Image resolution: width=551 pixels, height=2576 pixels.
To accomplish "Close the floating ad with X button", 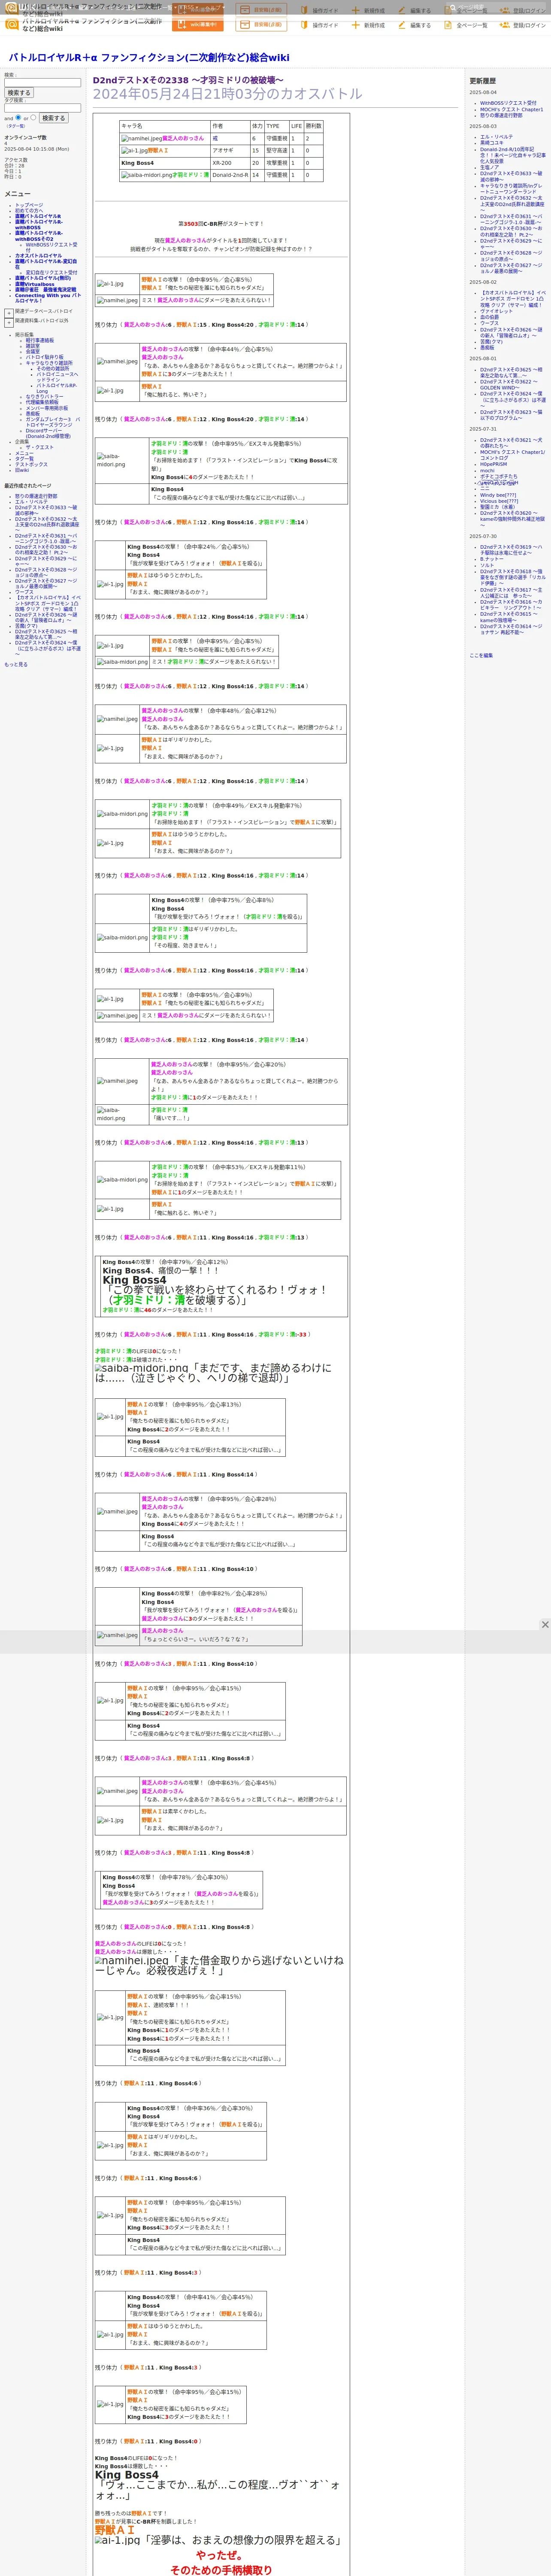I will point(545,1624).
